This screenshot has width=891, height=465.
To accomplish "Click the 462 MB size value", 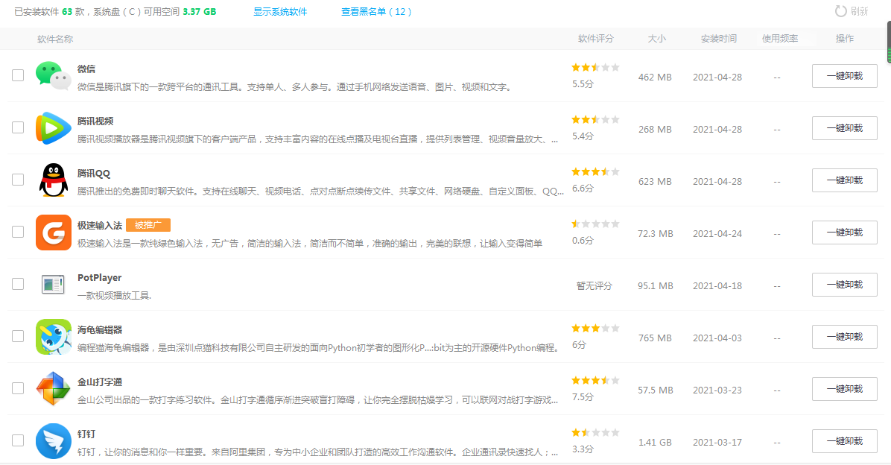I will [655, 77].
